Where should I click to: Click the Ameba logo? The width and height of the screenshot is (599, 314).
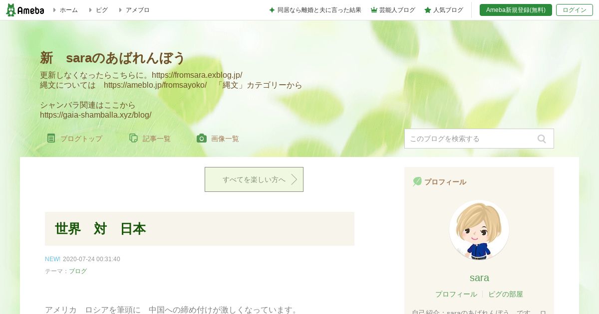(25, 10)
